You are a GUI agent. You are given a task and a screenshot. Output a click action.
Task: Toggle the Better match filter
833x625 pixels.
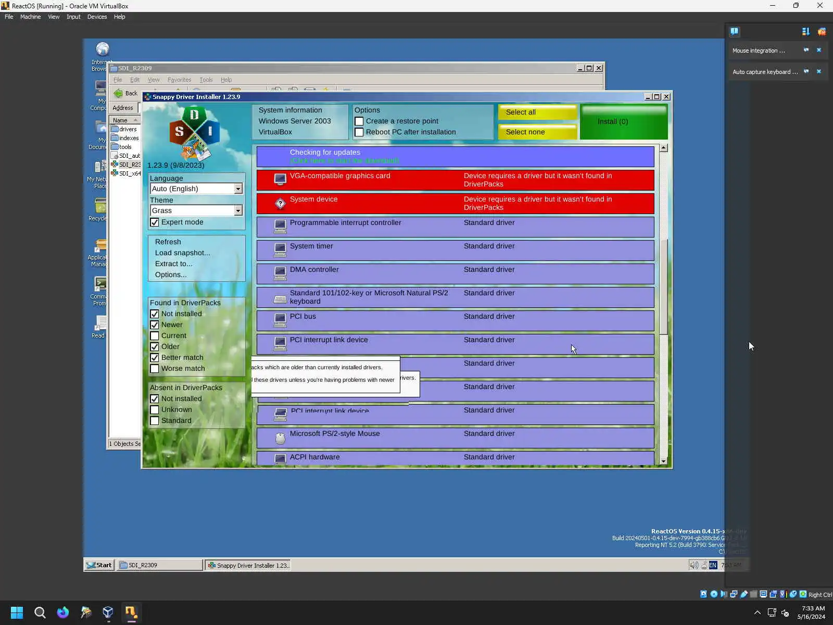click(x=155, y=358)
